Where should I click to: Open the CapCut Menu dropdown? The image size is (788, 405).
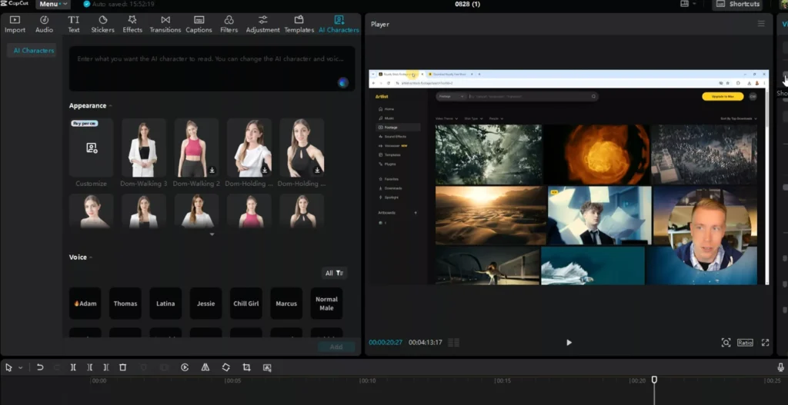pyautogui.click(x=53, y=4)
